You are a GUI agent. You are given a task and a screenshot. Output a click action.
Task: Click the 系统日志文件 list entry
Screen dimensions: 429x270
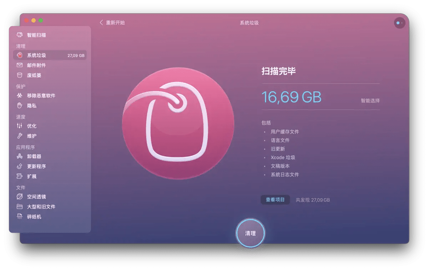285,175
